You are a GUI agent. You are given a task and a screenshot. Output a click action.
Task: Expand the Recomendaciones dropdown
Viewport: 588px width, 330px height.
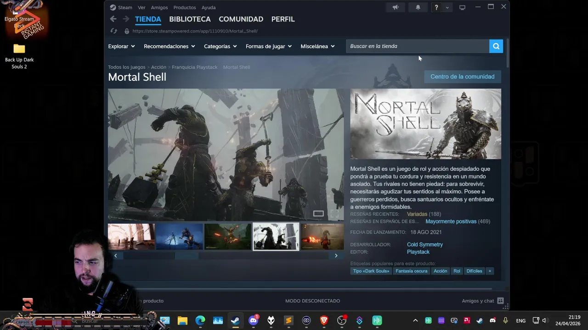pos(170,46)
